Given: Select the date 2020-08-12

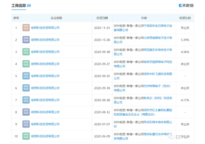Looking at the screenshot, I should click(102, 112).
